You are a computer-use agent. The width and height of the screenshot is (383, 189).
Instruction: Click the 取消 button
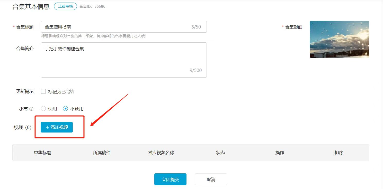point(211,179)
